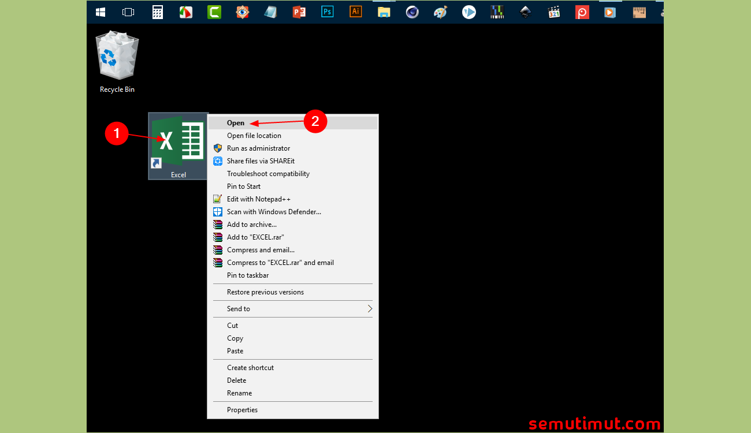Choose Troubleshoot compatibility
The height and width of the screenshot is (433, 751).
tap(293, 174)
